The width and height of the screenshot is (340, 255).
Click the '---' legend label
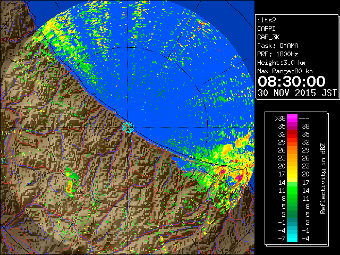[304, 118]
